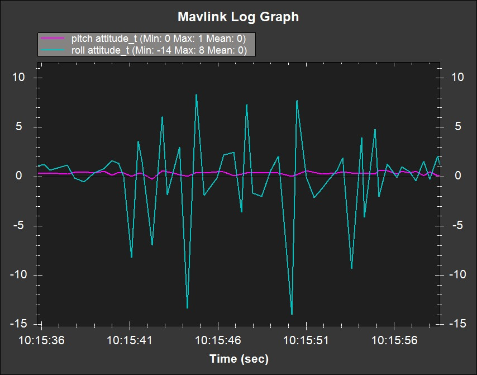Click the roll curve minimum near -14
Image resolution: width=477 pixels, height=375 pixels.
[x=292, y=314]
